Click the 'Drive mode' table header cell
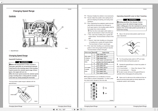This screenshot has height=111, width=158. click(88, 52)
